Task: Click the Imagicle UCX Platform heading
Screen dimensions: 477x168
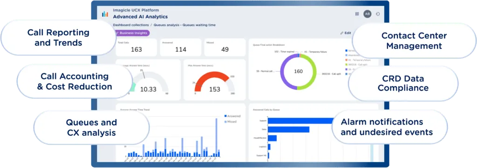Action: 136,10
